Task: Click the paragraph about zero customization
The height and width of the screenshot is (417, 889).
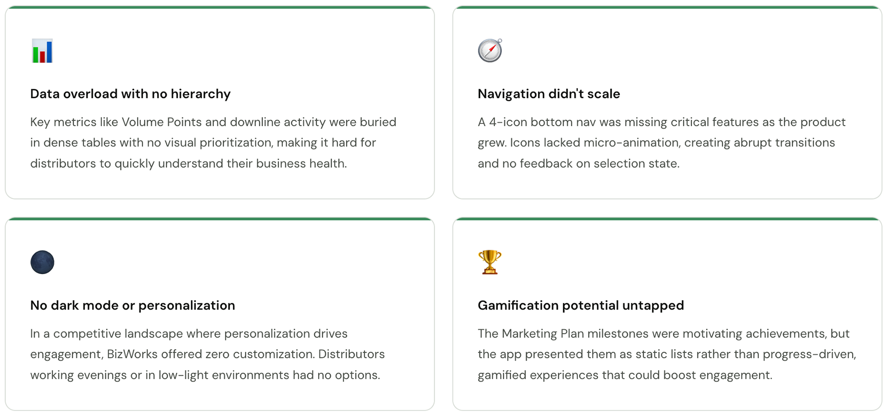Action: click(207, 354)
